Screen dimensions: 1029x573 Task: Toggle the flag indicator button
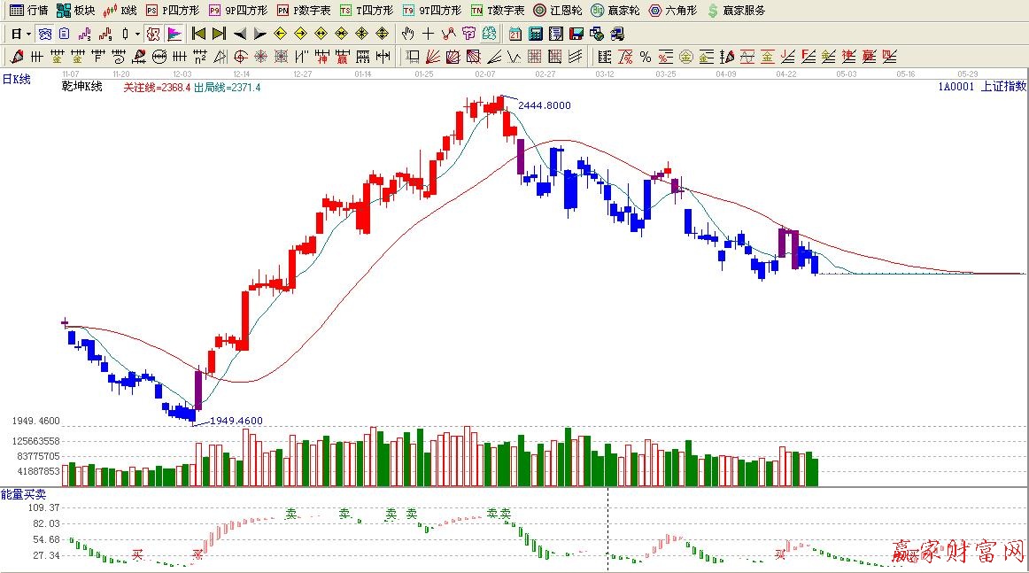tap(174, 34)
